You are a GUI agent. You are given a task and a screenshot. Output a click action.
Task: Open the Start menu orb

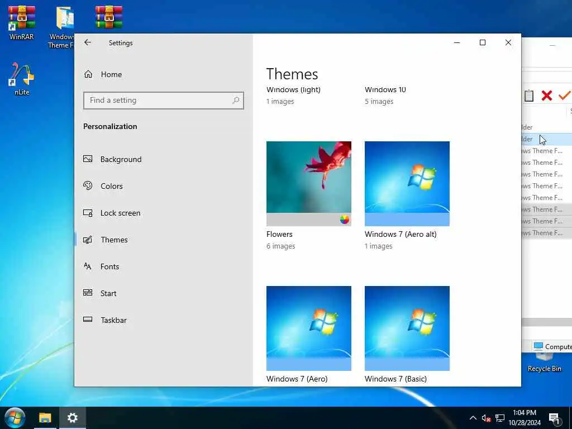(15, 418)
